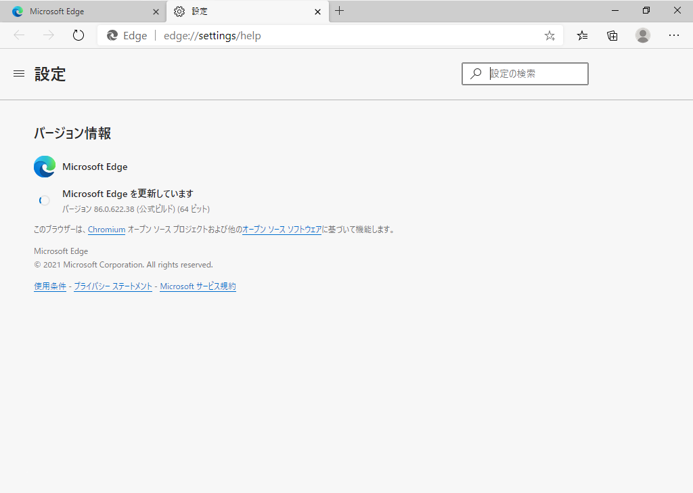Open the プライバシー ステートメント link
Viewport: 693px width, 493px height.
pos(113,286)
